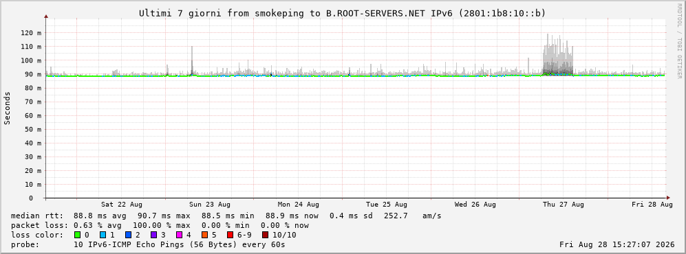This screenshot has height=254, width=686.
Task: Click the orange loss 5 swatch
Action: point(204,235)
